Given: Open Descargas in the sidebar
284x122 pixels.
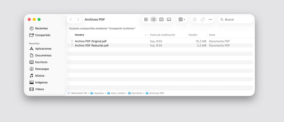Looking at the screenshot, I should coord(42,69).
